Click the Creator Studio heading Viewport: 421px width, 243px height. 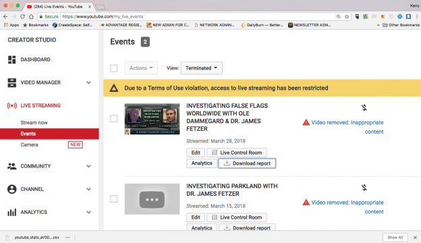tap(32, 40)
